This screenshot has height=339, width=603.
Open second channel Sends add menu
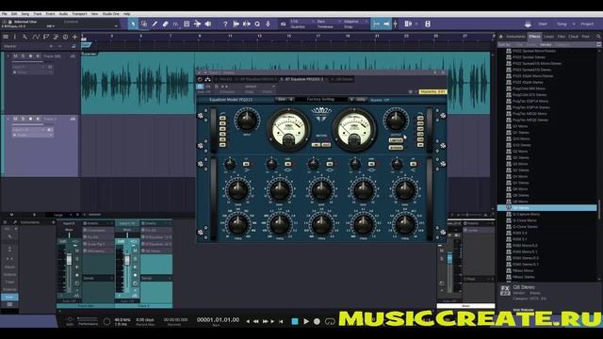tap(170, 278)
